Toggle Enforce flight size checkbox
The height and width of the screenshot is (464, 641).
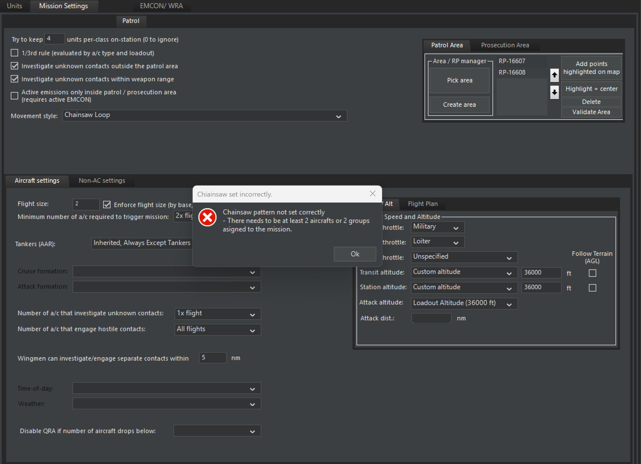coord(107,205)
